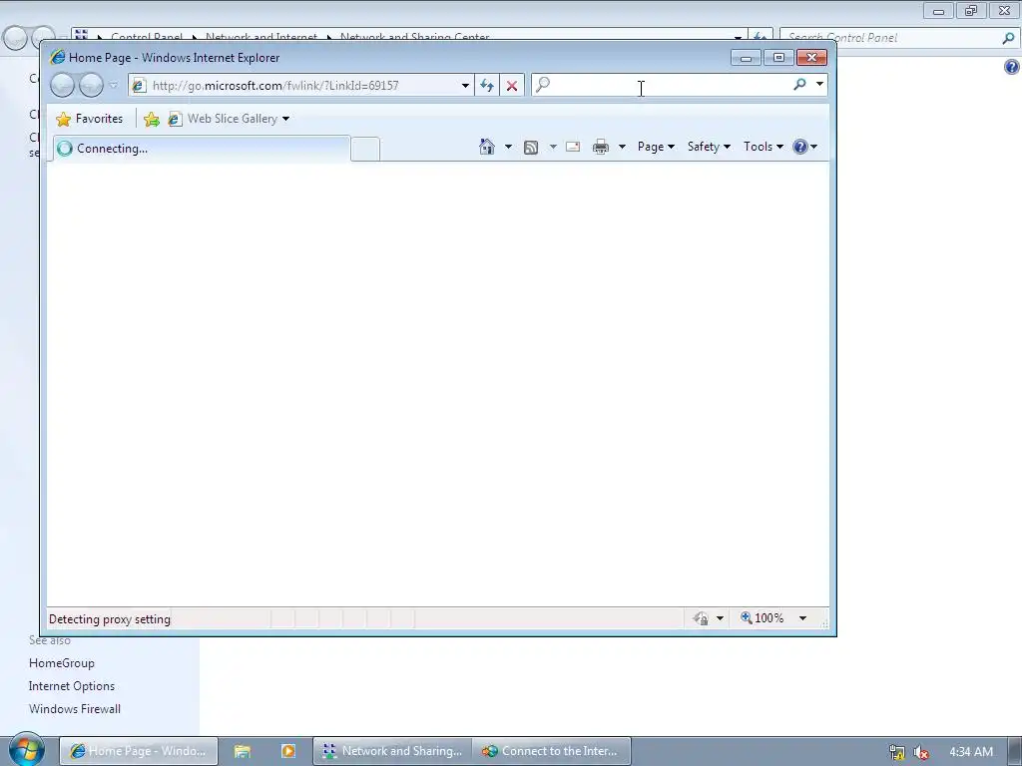
Task: Open the Page menu
Action: click(656, 147)
